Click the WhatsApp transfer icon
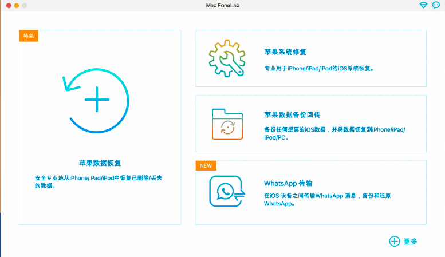This screenshot has height=257, width=445. [x=227, y=191]
